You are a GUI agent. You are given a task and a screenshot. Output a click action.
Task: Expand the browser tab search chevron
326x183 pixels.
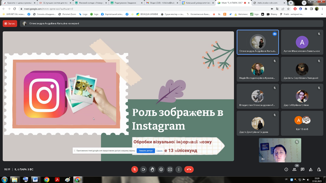304,3
